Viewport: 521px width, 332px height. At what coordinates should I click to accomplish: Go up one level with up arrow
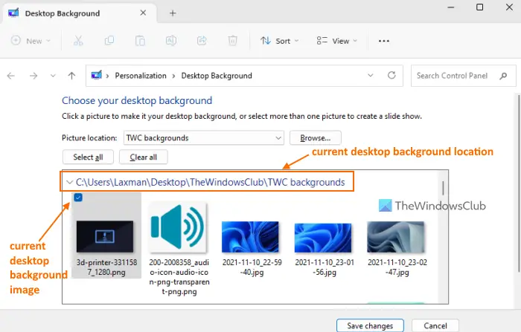tap(71, 76)
